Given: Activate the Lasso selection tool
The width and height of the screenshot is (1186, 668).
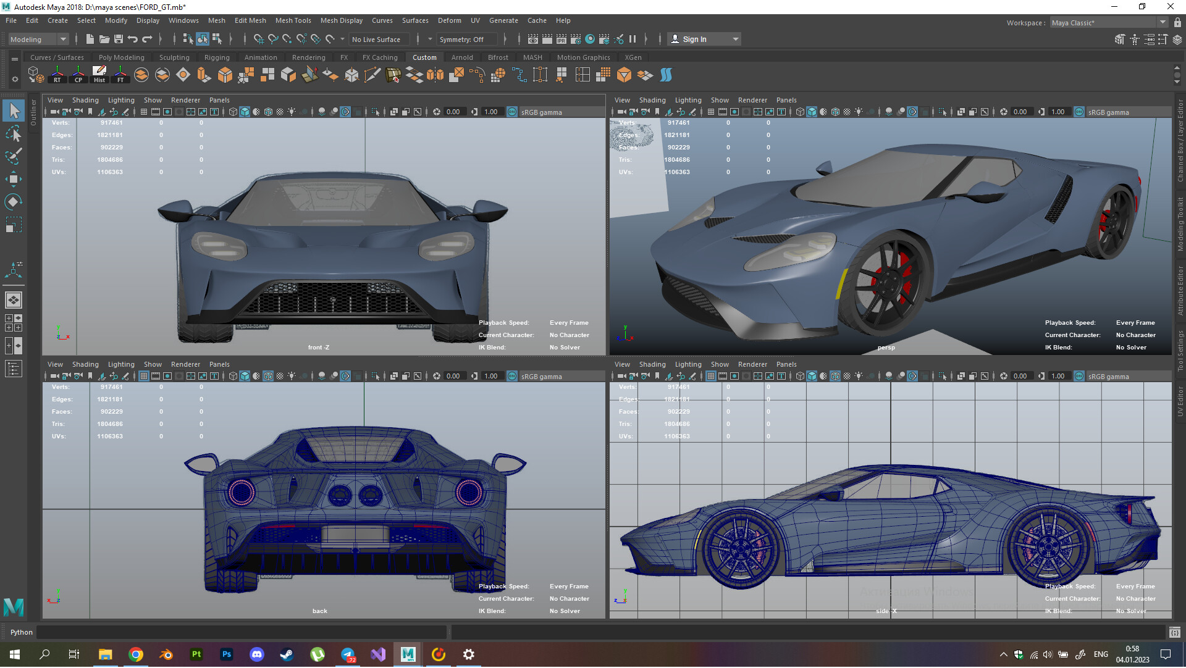Looking at the screenshot, I should pos(13,134).
